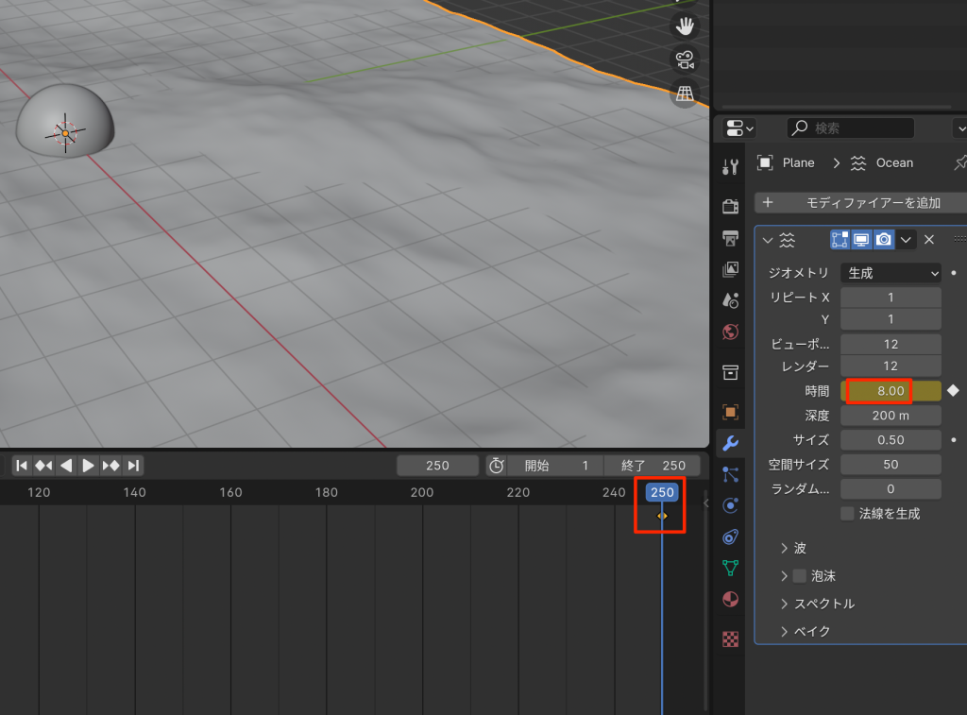Remove the Ocean modifier with X button
This screenshot has height=715, width=967.
[929, 240]
